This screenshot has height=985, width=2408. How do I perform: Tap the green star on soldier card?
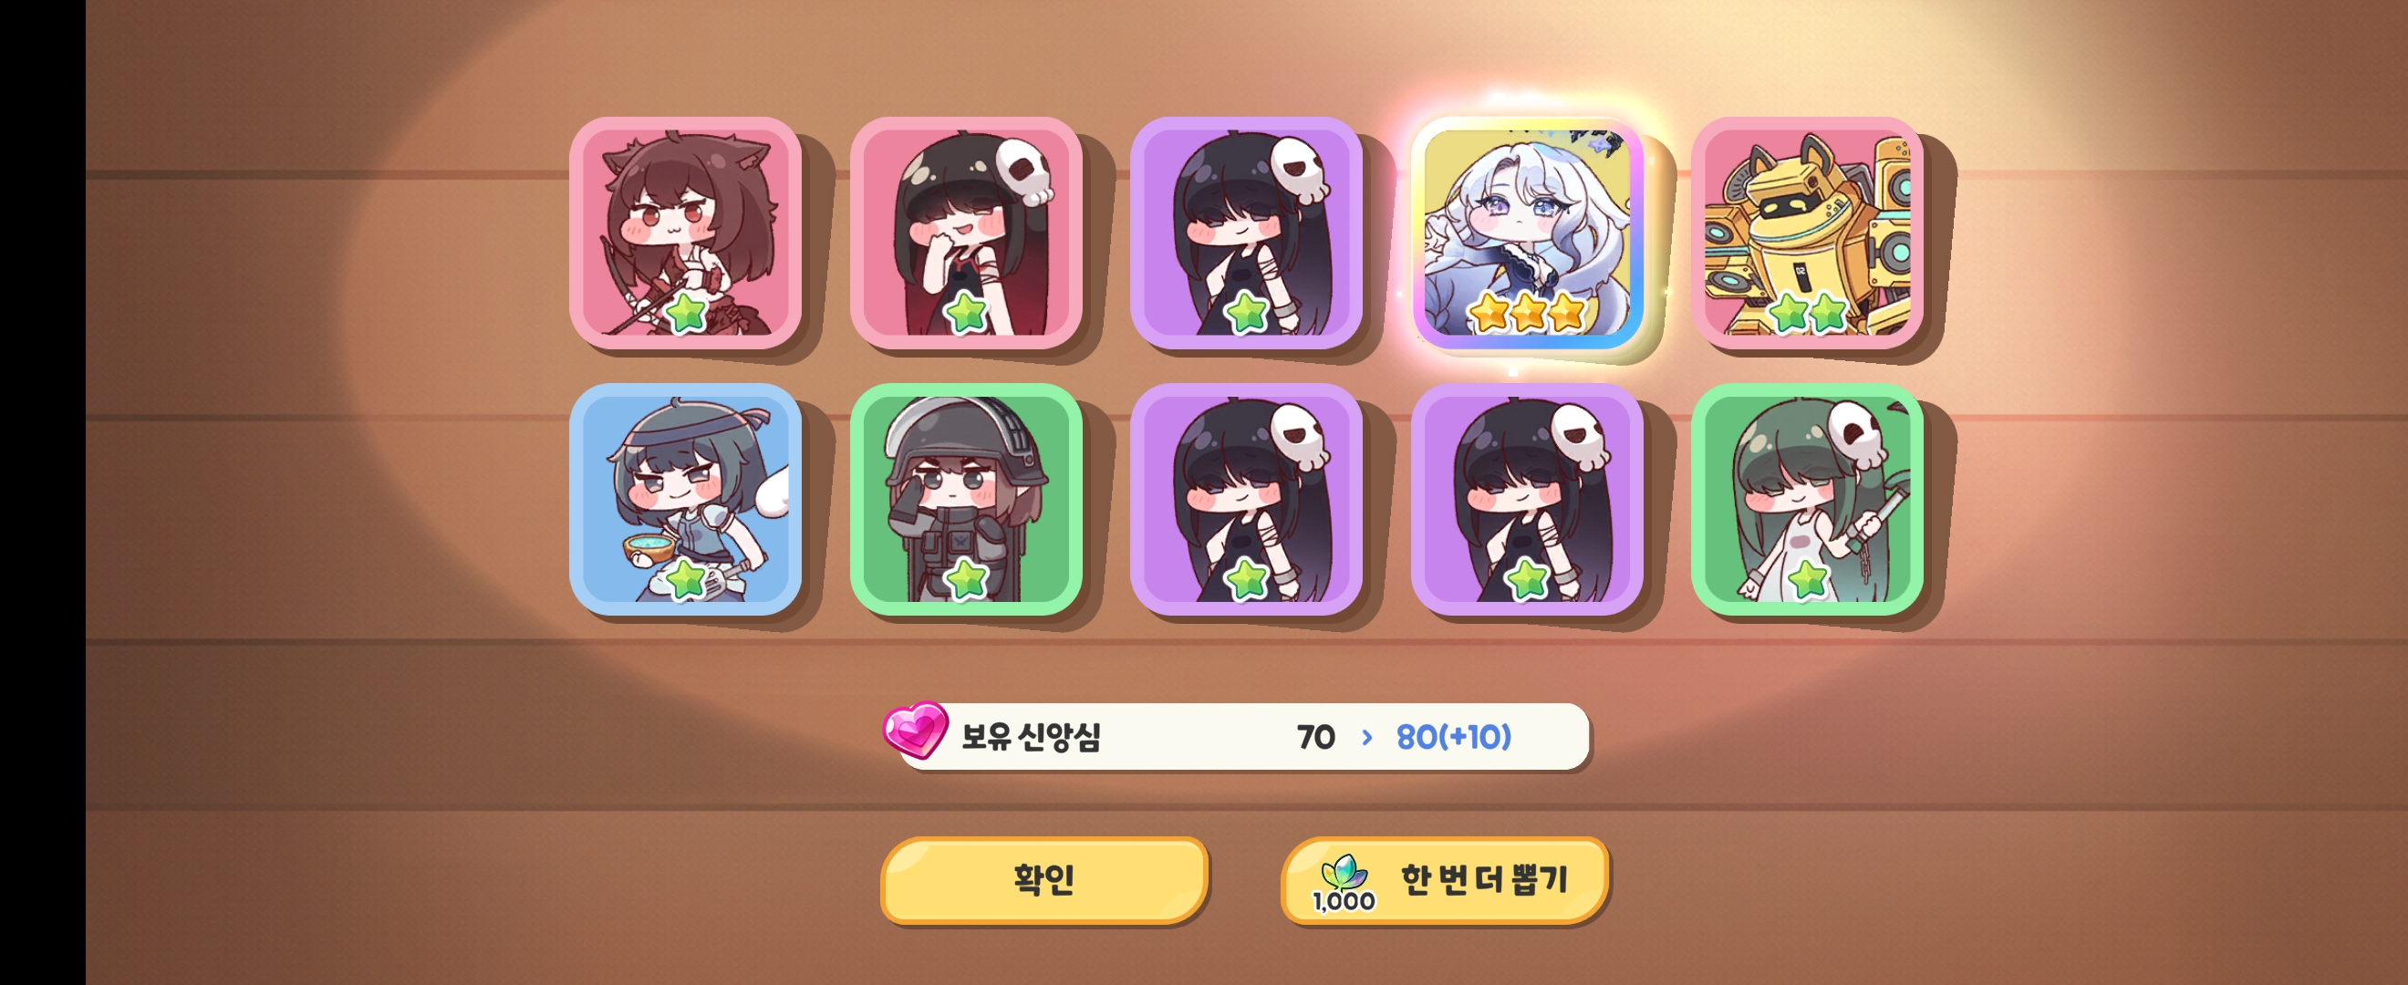(x=967, y=579)
